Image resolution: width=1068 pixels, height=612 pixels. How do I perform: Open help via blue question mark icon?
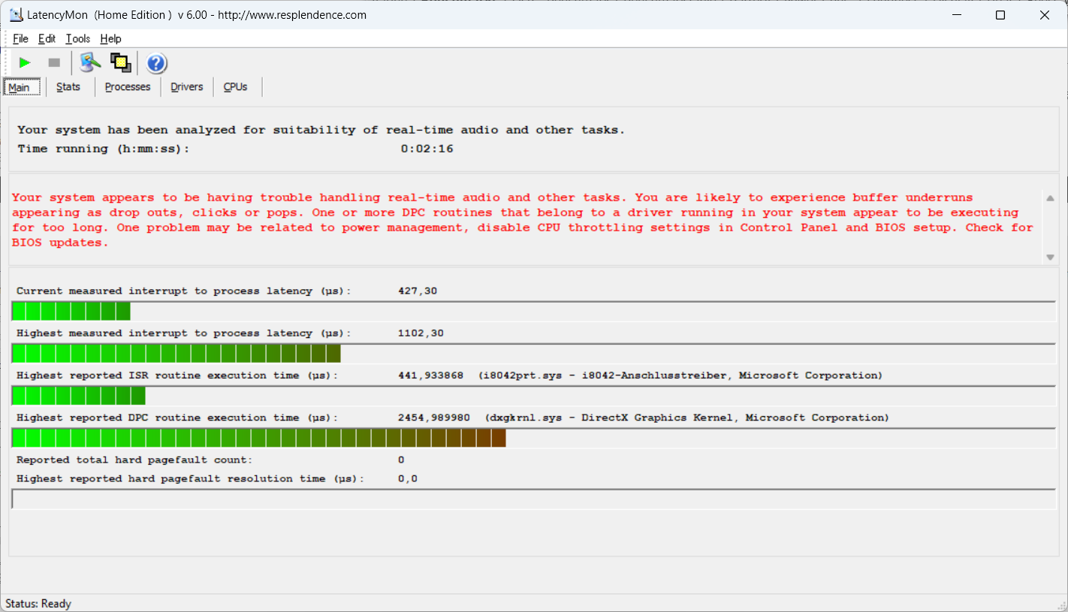tap(156, 63)
